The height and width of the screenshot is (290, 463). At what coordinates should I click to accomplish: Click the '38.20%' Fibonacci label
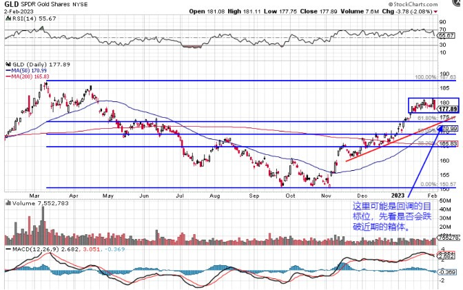tap(427, 143)
